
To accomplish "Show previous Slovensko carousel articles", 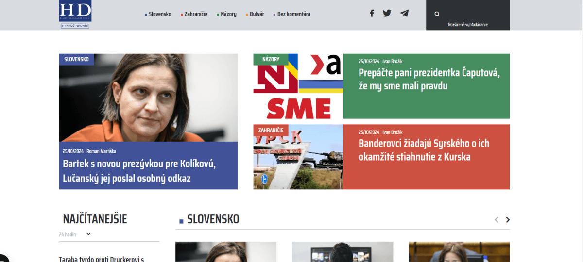I will 496,220.
